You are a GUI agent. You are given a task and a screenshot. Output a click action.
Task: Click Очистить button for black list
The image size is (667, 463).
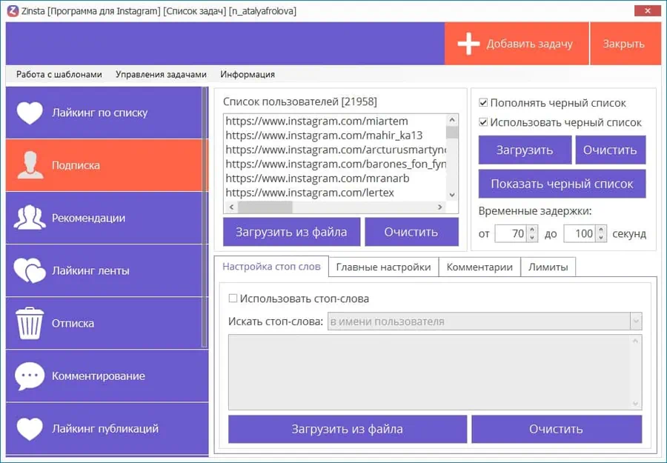click(611, 150)
